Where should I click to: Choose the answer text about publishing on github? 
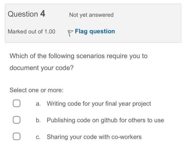coord(105,120)
